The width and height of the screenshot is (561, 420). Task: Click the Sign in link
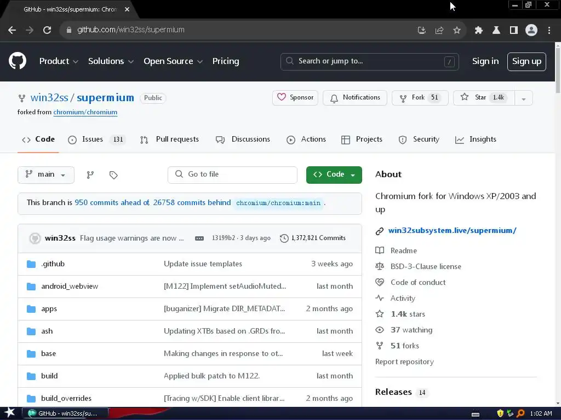(x=485, y=61)
